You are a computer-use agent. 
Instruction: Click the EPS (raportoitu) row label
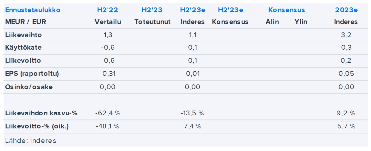(32, 74)
